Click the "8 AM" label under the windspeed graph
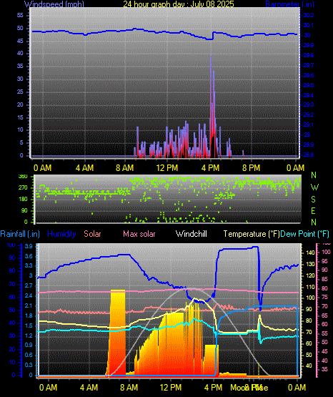 [124, 168]
